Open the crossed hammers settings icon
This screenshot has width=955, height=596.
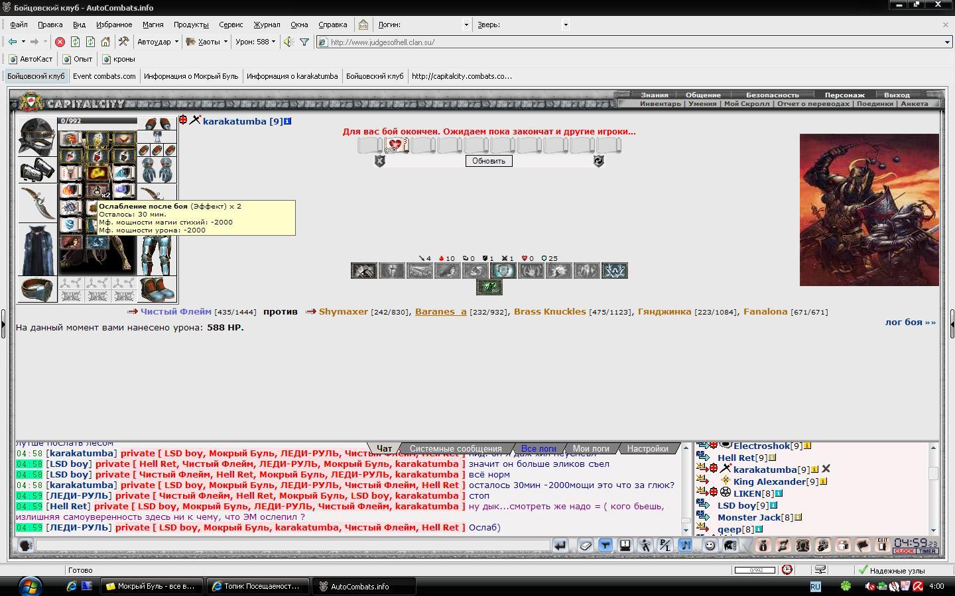coord(123,42)
